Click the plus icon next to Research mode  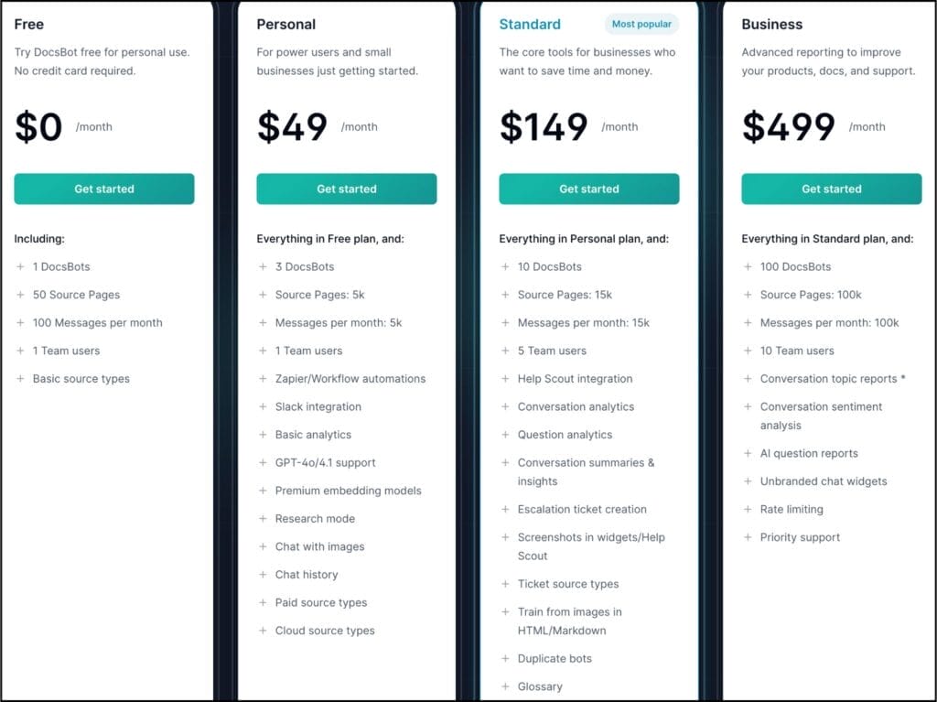(x=263, y=518)
